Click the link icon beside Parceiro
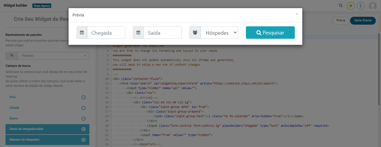 click(12, 56)
